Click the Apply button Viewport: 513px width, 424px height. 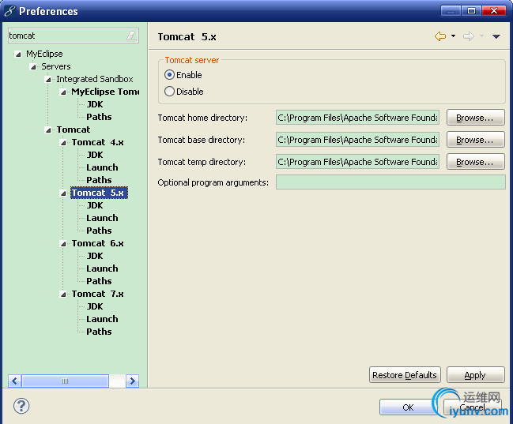475,374
